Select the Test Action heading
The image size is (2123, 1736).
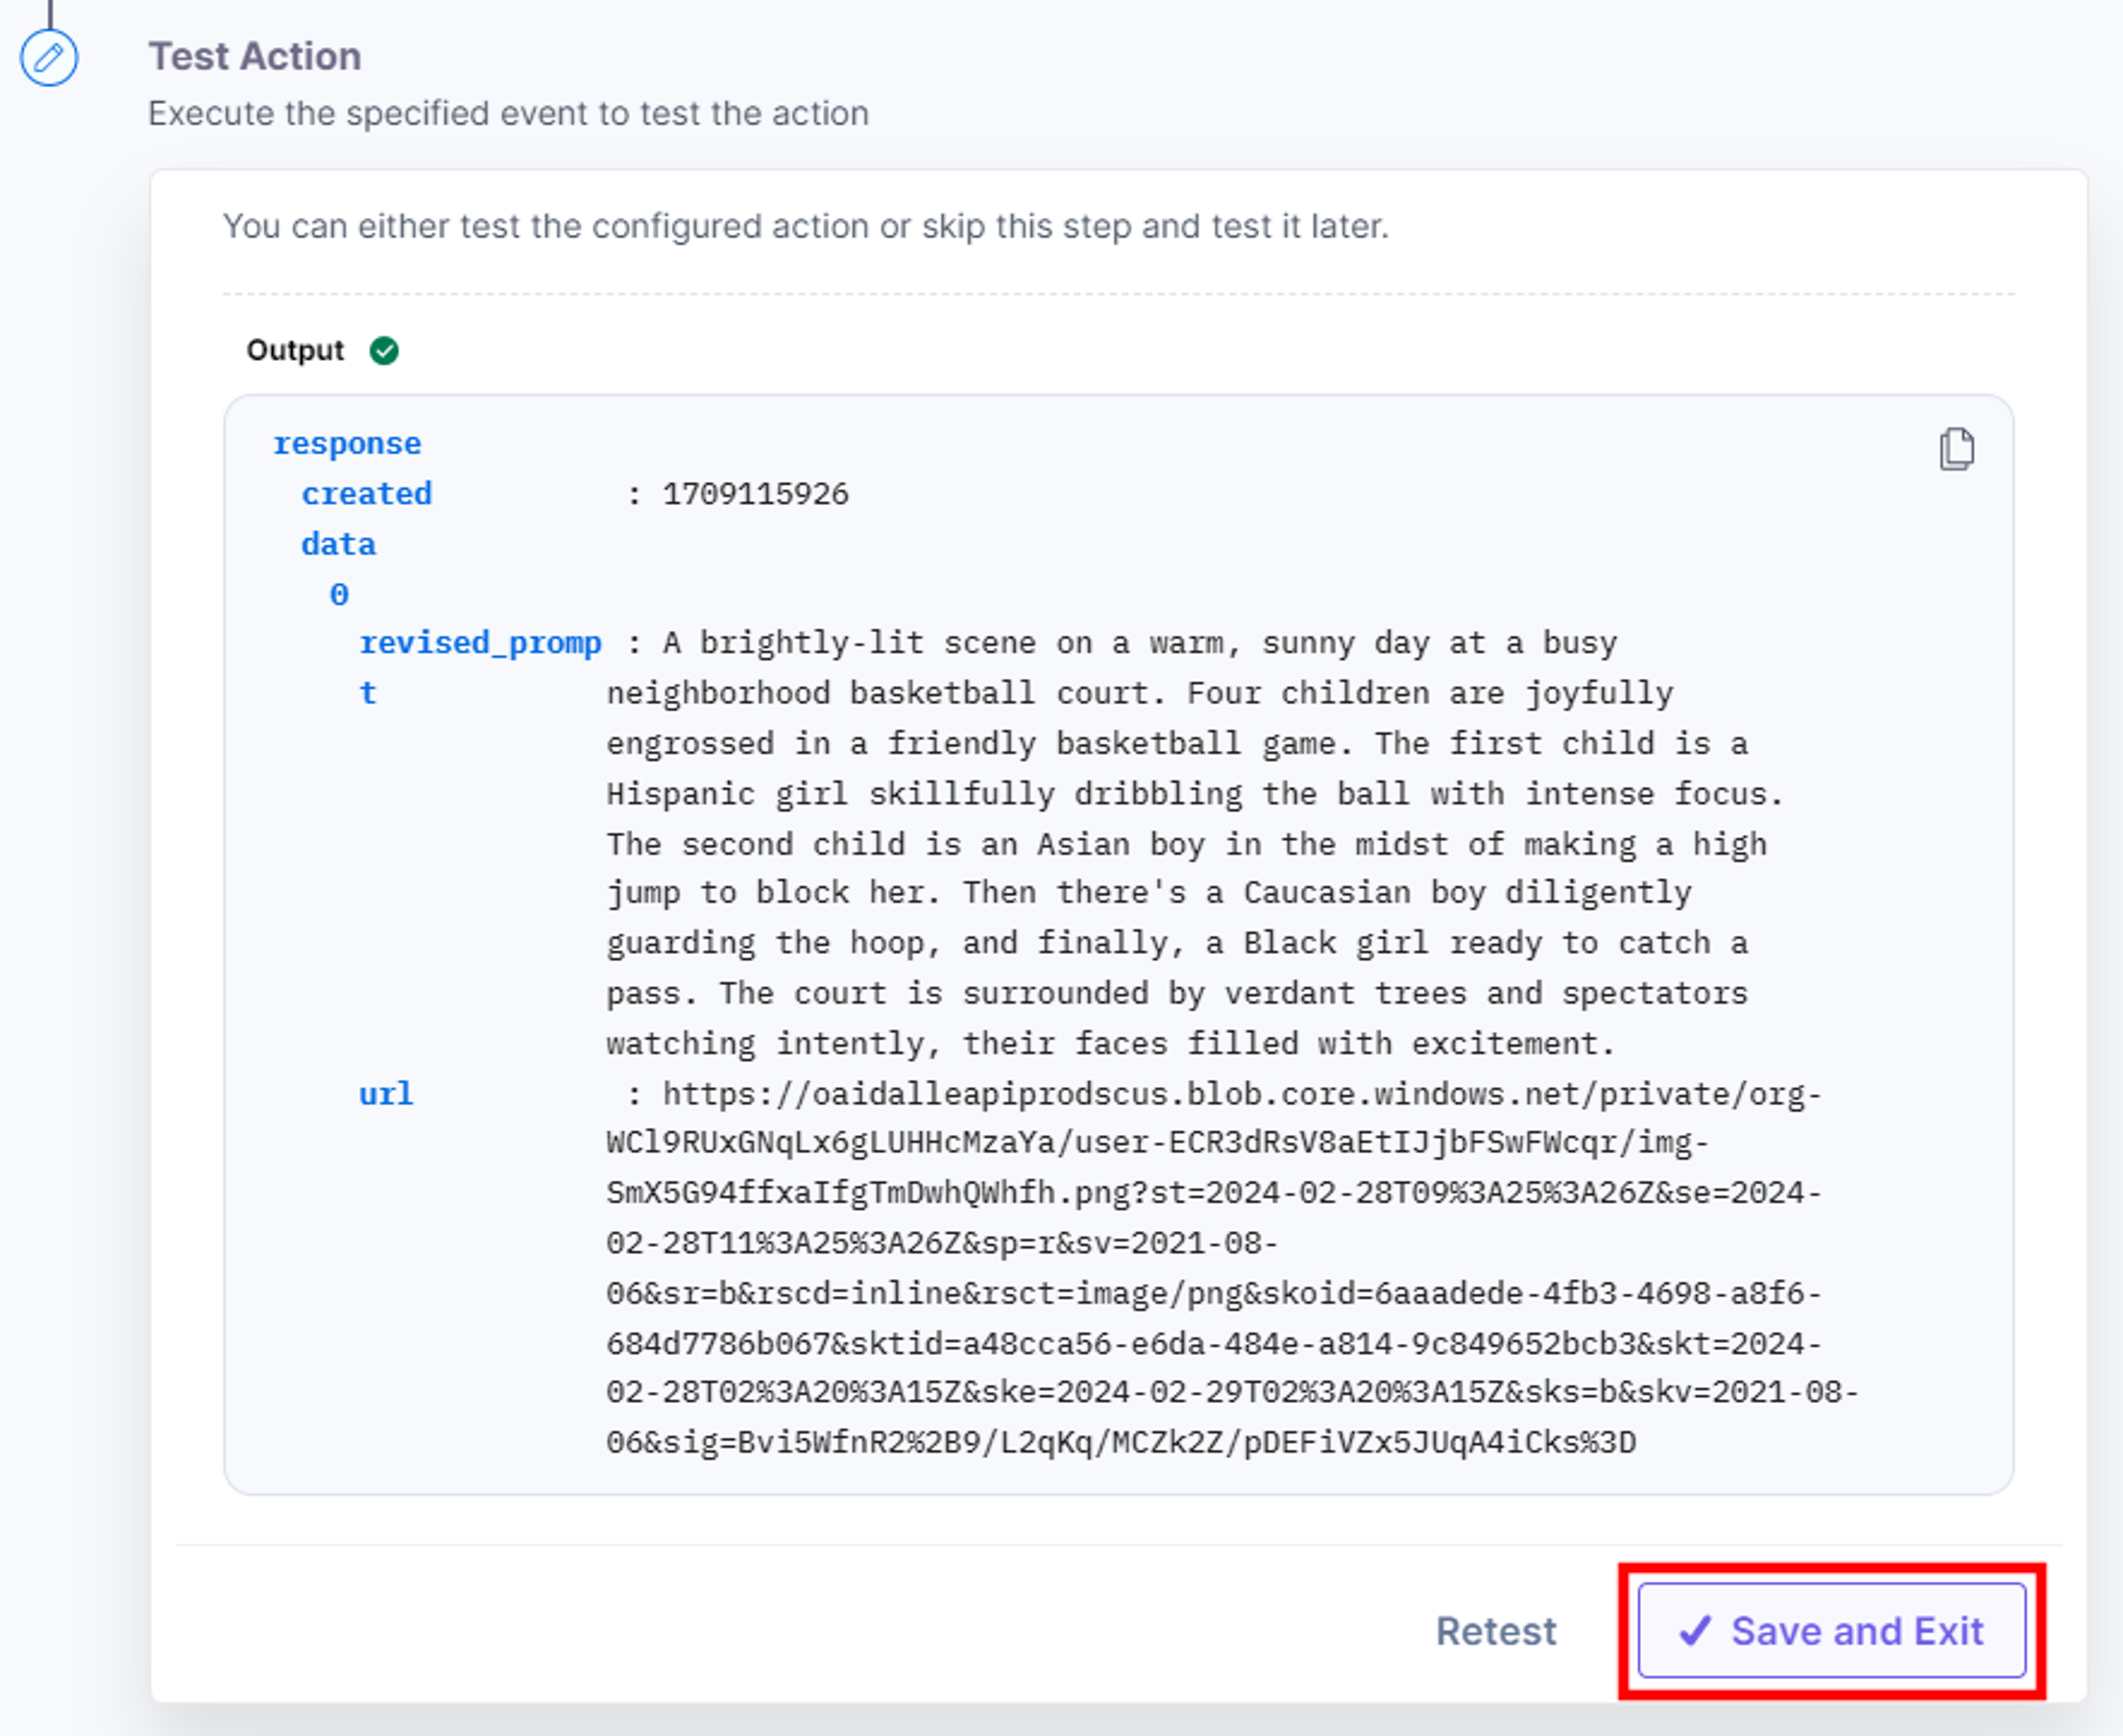(x=255, y=56)
